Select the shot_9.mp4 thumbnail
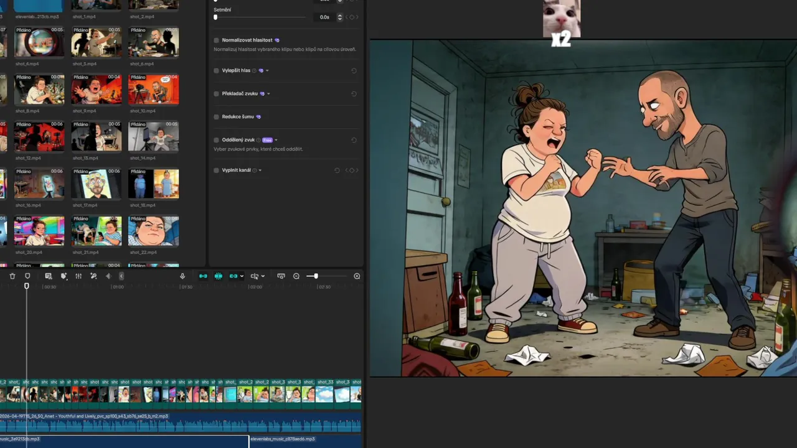Image resolution: width=797 pixels, height=448 pixels. click(x=96, y=90)
